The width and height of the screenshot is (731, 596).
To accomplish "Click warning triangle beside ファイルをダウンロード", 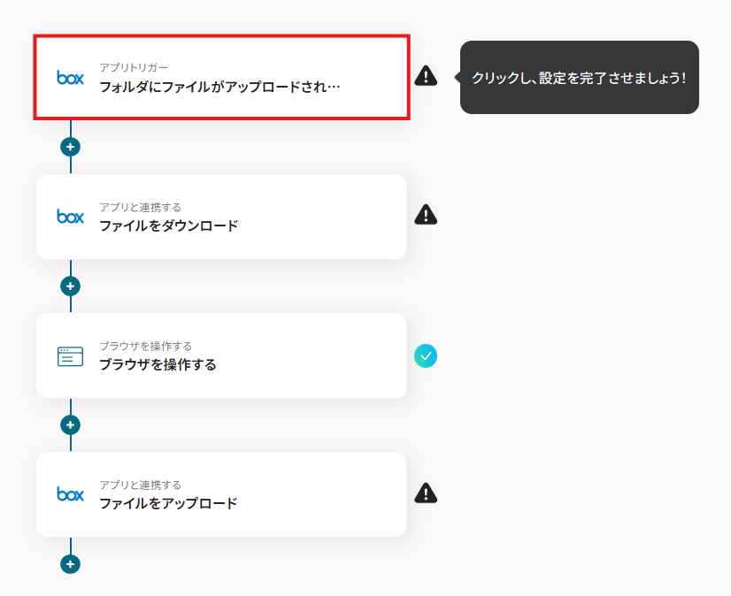I will (426, 215).
